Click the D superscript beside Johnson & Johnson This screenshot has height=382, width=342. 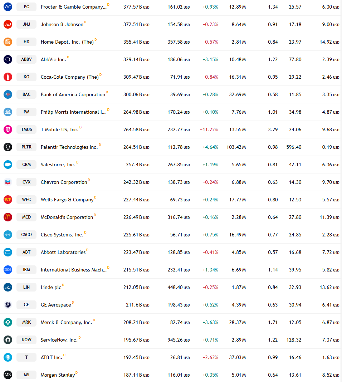85,22
